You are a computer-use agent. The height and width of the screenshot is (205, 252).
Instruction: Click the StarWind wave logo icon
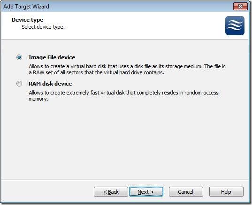click(x=235, y=25)
